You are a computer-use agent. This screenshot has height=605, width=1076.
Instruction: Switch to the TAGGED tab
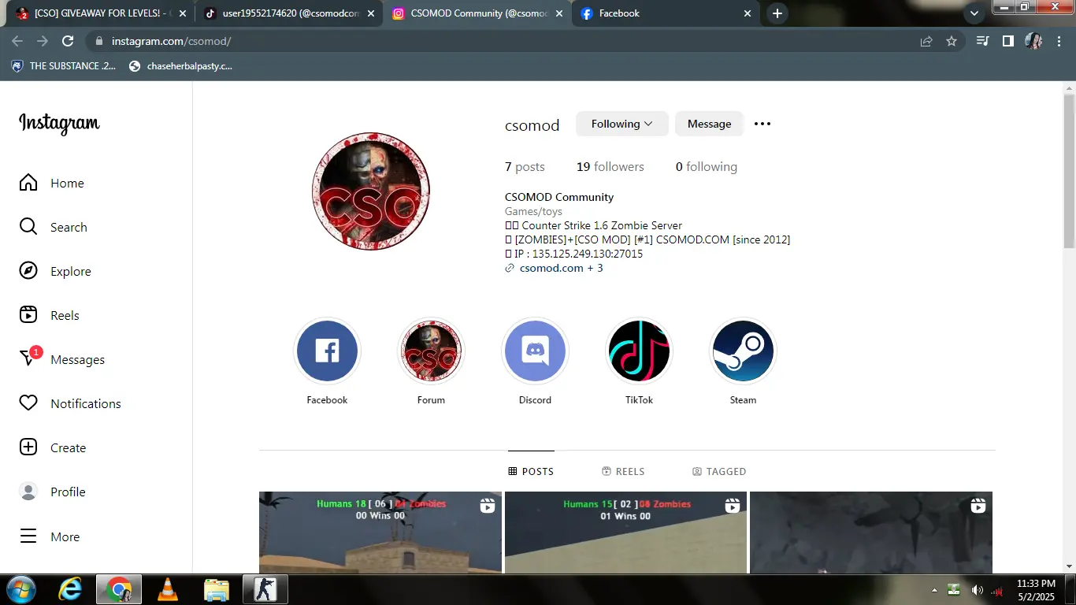pyautogui.click(x=719, y=471)
